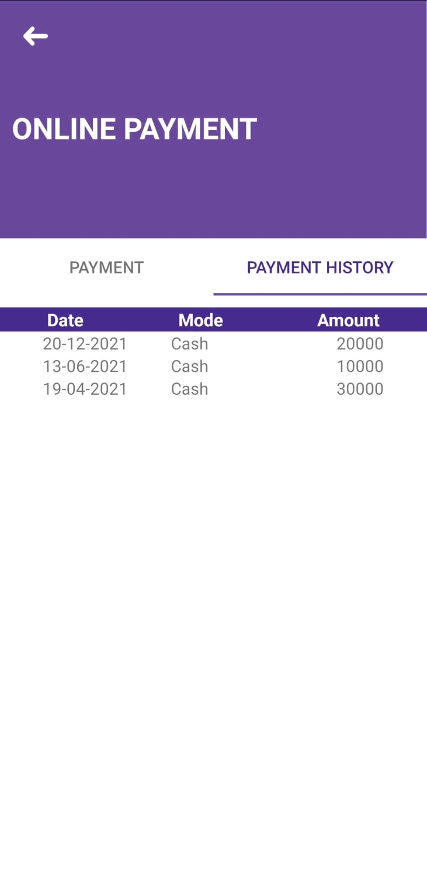Click the Amount column header
The height and width of the screenshot is (882, 427).
[x=348, y=320]
